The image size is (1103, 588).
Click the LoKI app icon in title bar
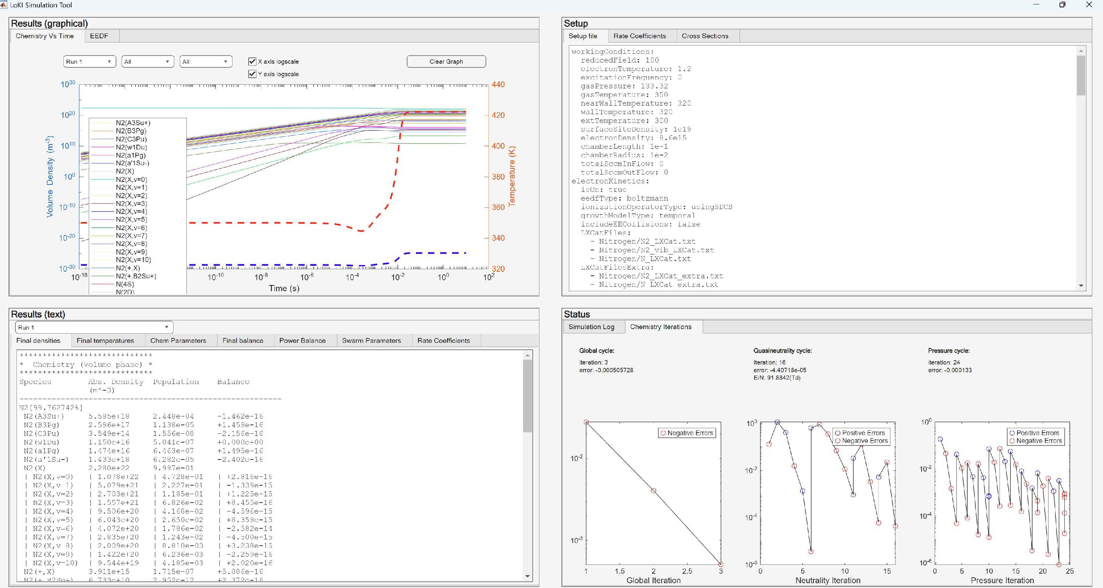coord(3,5)
